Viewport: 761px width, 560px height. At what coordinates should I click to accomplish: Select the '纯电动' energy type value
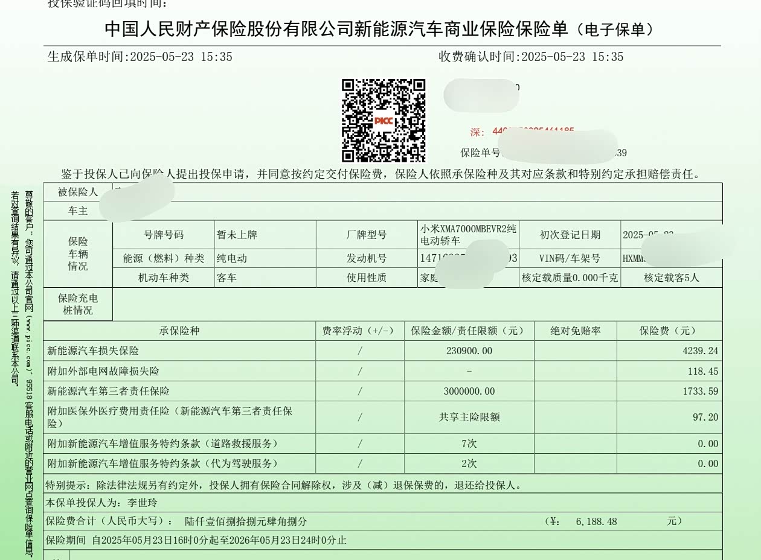pyautogui.click(x=232, y=258)
